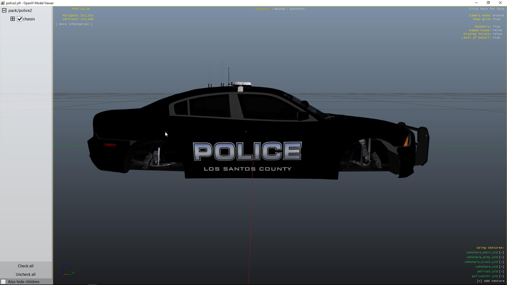The height and width of the screenshot is (285, 507).
Task: Switch to the Bounds view tab
Action: tap(280, 9)
